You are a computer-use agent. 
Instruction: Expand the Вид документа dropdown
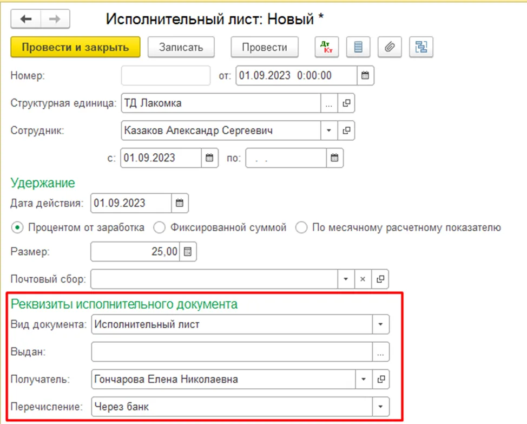(380, 324)
